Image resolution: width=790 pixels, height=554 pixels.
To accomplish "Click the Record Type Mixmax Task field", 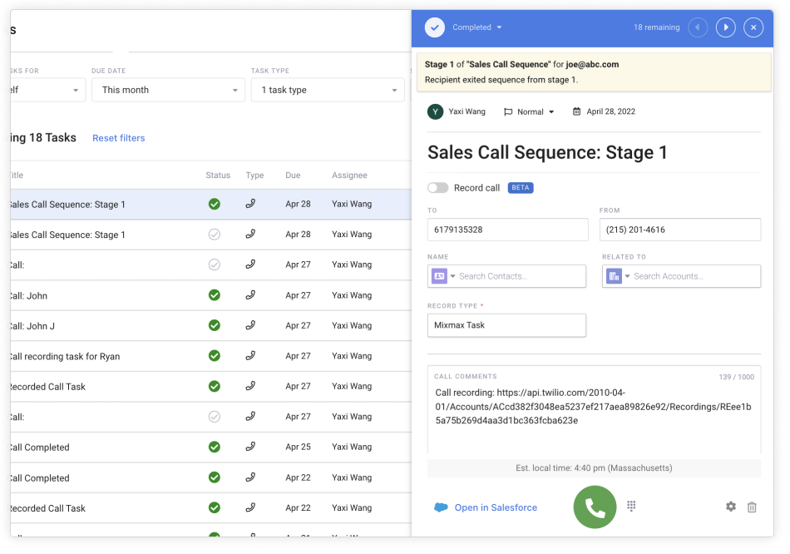I will (506, 325).
